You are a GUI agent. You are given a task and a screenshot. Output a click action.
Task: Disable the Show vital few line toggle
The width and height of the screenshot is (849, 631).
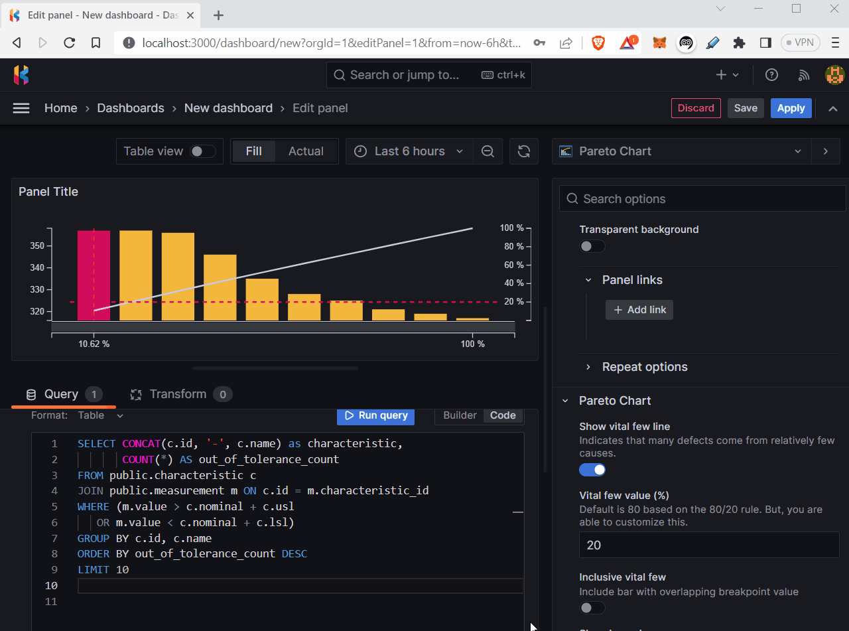(x=592, y=469)
